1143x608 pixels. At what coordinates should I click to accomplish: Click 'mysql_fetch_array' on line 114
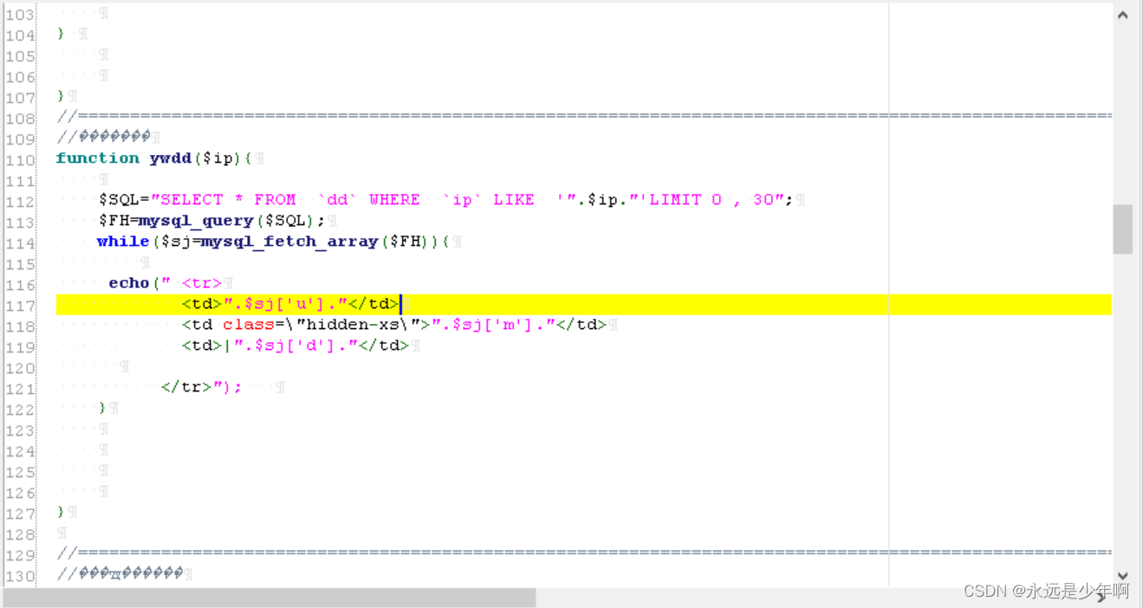(290, 242)
